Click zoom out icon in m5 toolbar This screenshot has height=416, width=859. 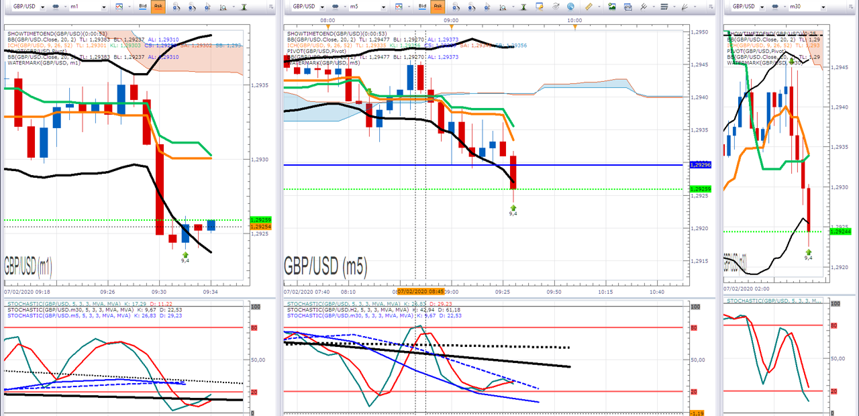pyautogui.click(x=471, y=7)
